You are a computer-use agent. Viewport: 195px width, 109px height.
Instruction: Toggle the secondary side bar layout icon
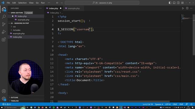tap(178, 3)
